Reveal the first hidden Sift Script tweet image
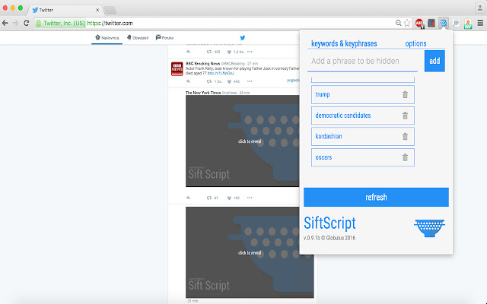This screenshot has height=304, width=487. 243,141
